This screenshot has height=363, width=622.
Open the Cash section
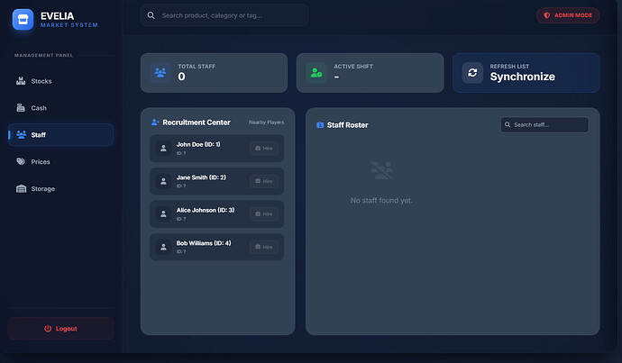point(60,108)
